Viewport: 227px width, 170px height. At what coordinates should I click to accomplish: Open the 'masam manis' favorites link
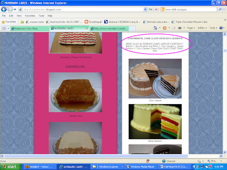point(35,22)
